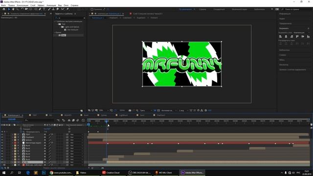Toggle the Opacity property stopwatch
313x176 pixels.
coord(21,132)
